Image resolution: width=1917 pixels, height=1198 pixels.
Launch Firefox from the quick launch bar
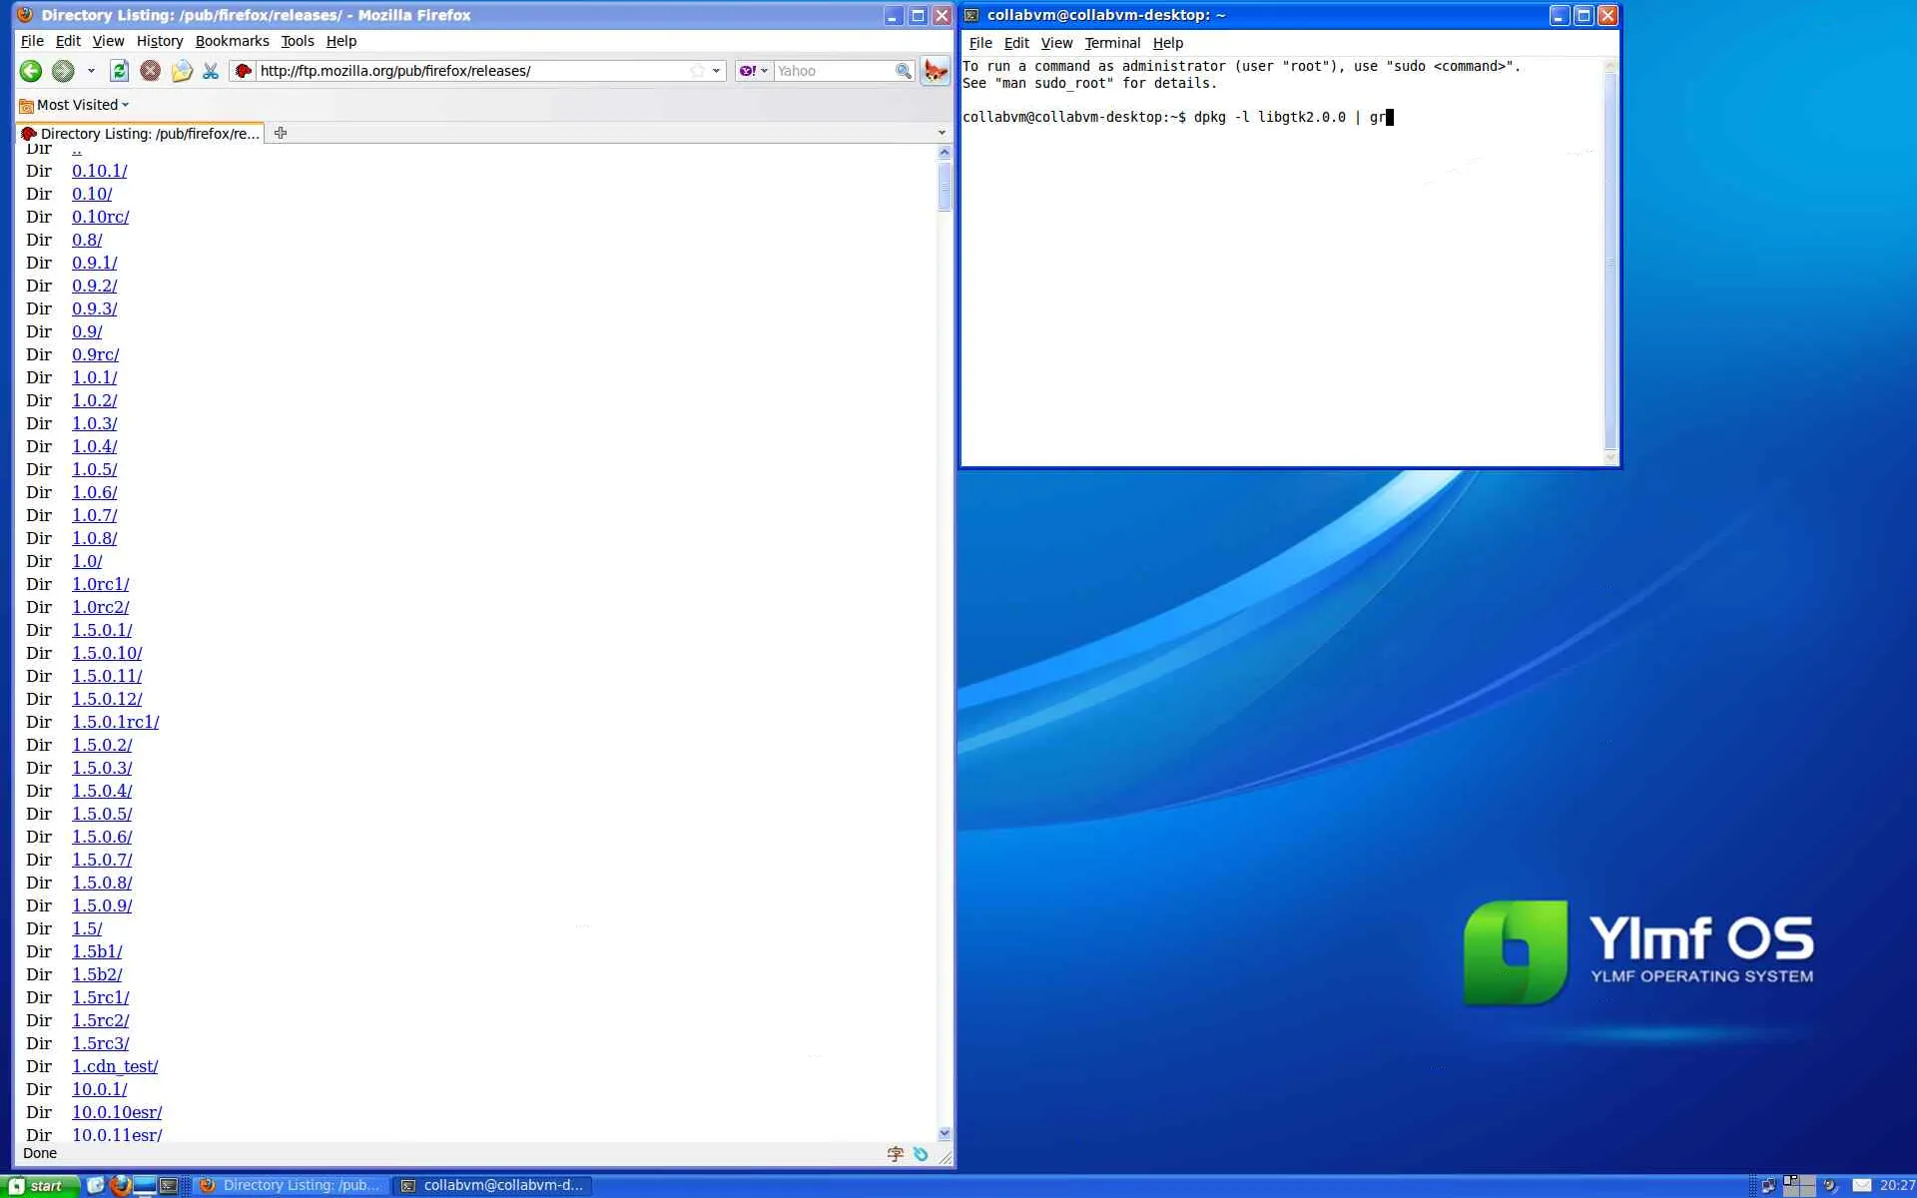[121, 1185]
